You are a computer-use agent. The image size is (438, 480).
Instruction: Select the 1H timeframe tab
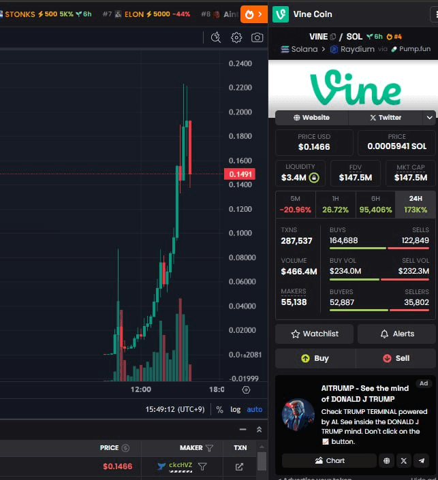[x=335, y=204]
